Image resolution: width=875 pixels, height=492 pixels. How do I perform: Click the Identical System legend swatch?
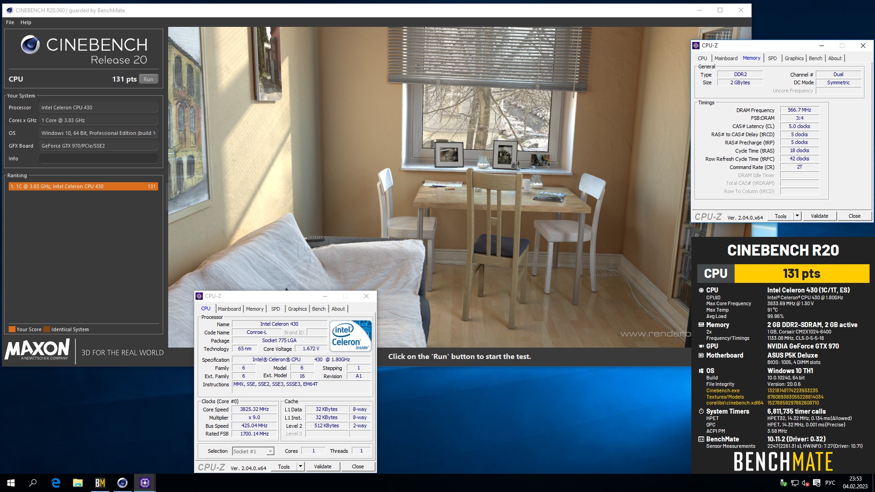click(x=46, y=329)
